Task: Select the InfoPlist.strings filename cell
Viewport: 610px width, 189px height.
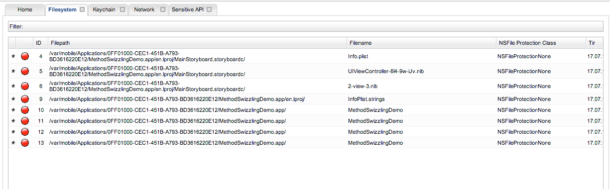Action: pos(366,99)
